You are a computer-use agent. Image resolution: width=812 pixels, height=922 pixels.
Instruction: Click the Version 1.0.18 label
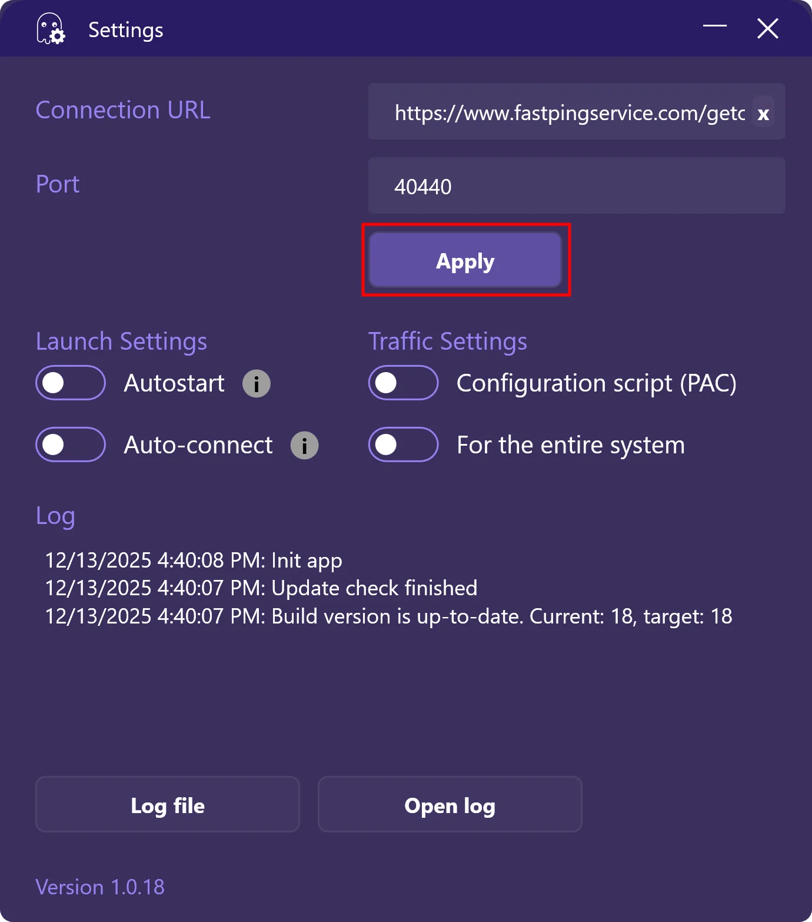tap(100, 887)
